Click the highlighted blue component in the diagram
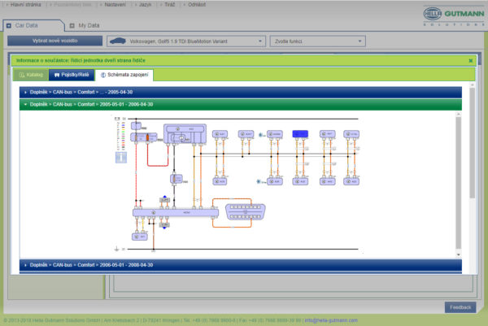 [301, 133]
